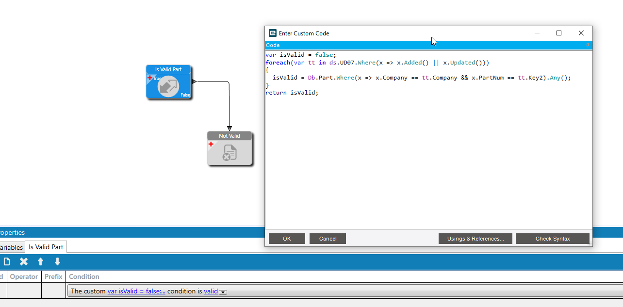Screen dimensions: 623x307
Task: Confirm custom code with OK button
Action: [287, 239]
